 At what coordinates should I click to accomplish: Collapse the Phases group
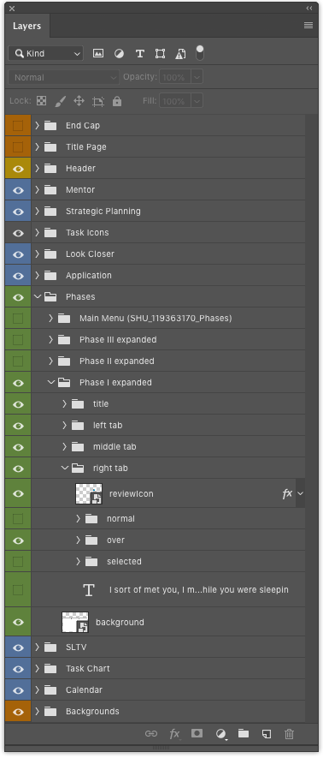(x=38, y=297)
